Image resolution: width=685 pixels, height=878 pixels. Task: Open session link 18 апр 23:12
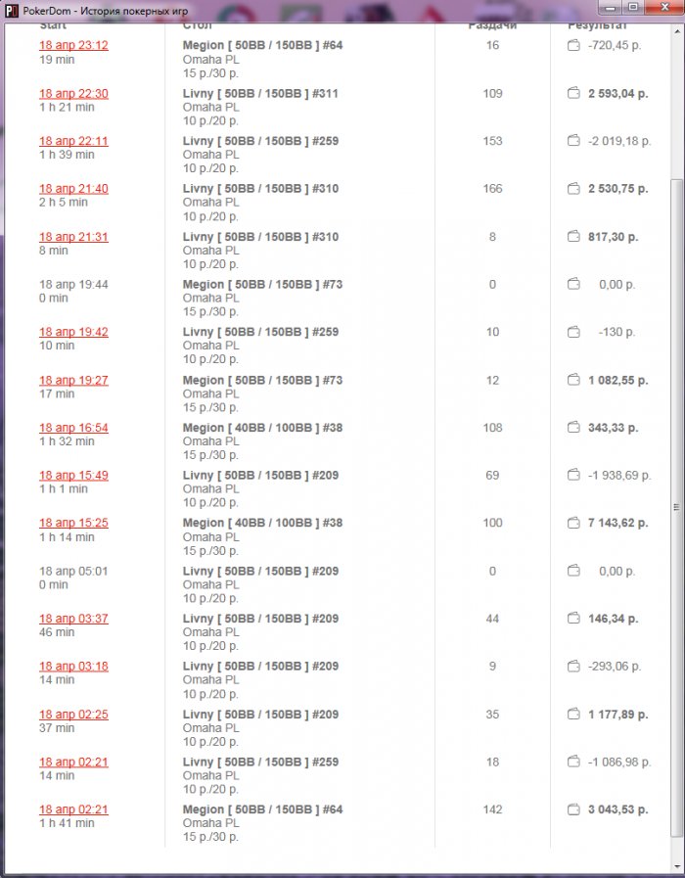(x=73, y=46)
